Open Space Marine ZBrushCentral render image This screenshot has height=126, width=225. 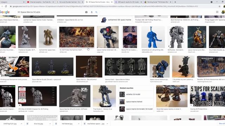[89, 66]
